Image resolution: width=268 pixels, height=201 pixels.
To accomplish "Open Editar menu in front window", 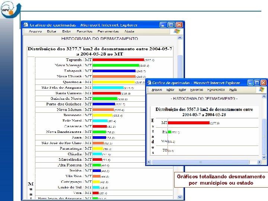I will click(x=170, y=90).
